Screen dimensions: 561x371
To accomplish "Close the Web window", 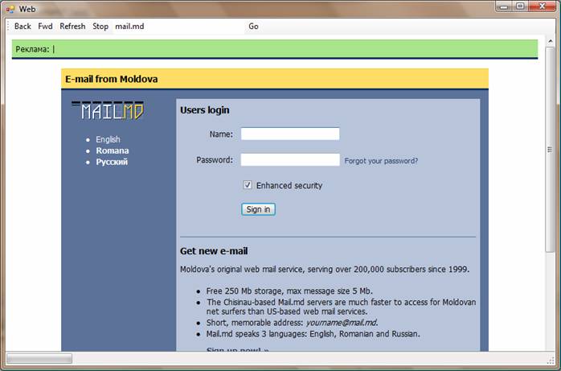I will [x=542, y=6].
